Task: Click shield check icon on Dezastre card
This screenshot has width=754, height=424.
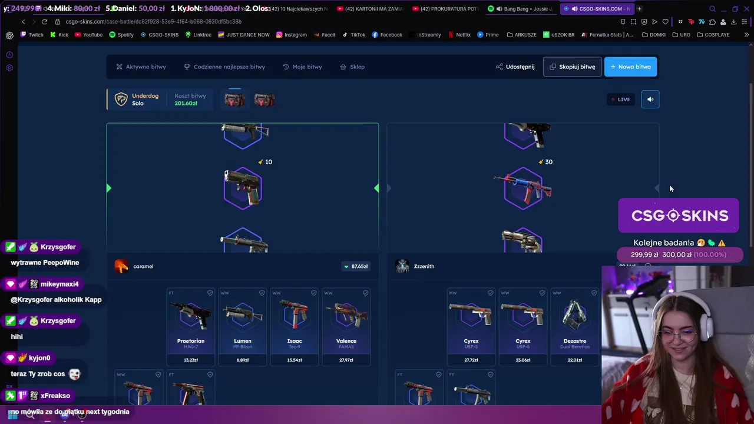Action: [594, 293]
